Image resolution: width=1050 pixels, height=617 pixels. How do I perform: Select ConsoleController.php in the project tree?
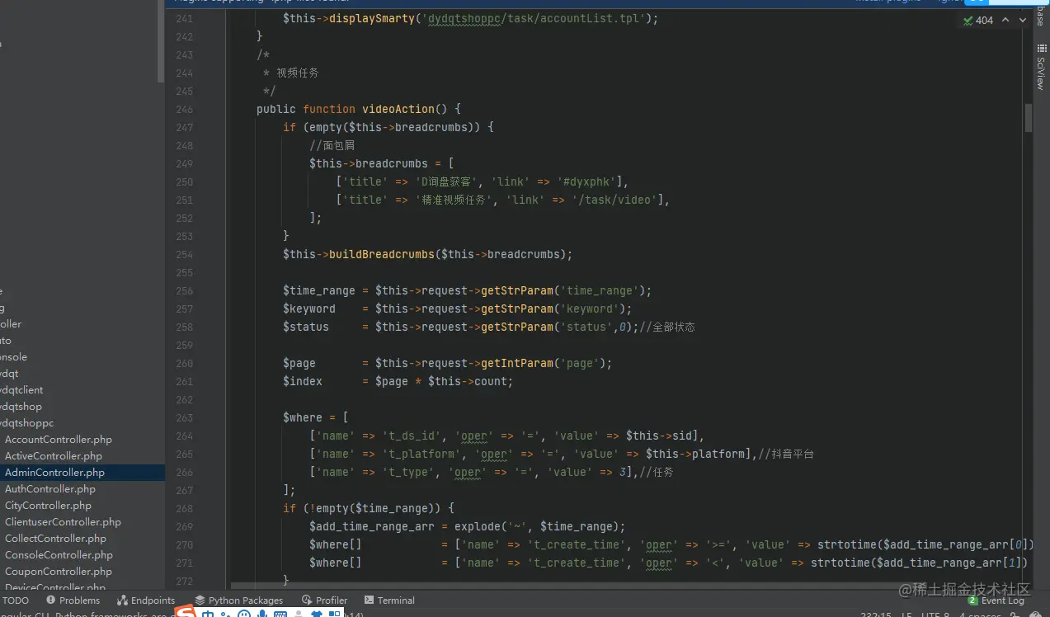pyautogui.click(x=59, y=555)
